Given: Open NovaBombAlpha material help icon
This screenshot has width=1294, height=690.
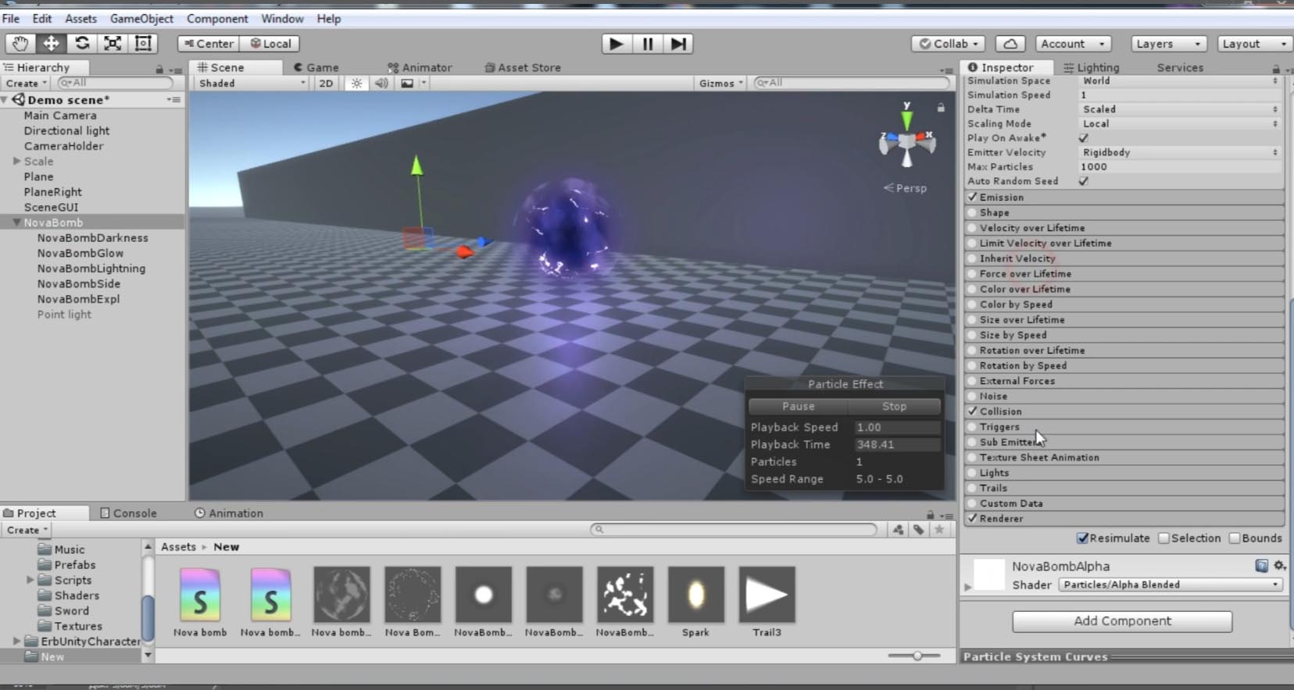Looking at the screenshot, I should (x=1261, y=565).
